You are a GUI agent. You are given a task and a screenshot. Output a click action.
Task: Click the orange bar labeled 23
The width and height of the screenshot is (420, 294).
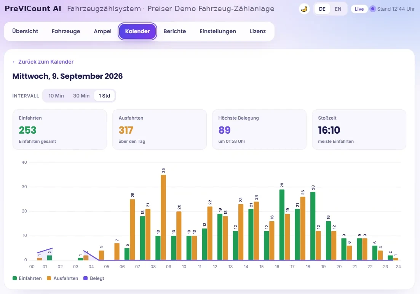(x=241, y=232)
